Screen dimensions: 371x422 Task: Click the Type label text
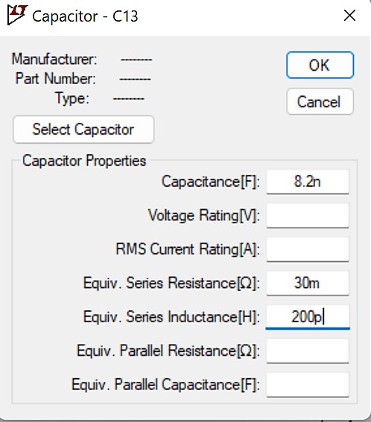click(x=72, y=98)
